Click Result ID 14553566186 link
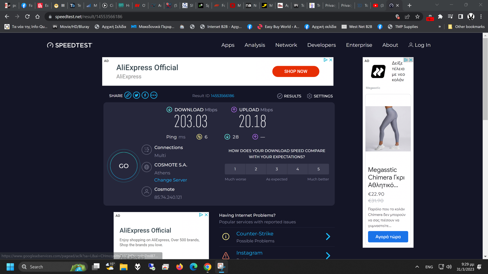Image resolution: width=488 pixels, height=274 pixels. (222, 96)
